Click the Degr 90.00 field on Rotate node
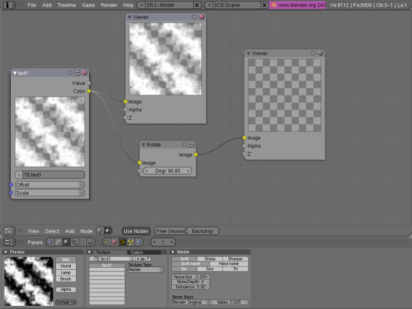 click(168, 171)
